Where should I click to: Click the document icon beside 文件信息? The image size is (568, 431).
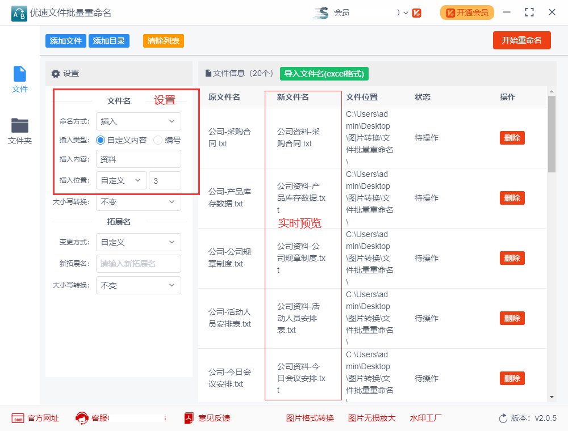[x=208, y=73]
